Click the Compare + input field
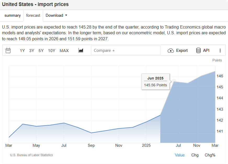 126,50
